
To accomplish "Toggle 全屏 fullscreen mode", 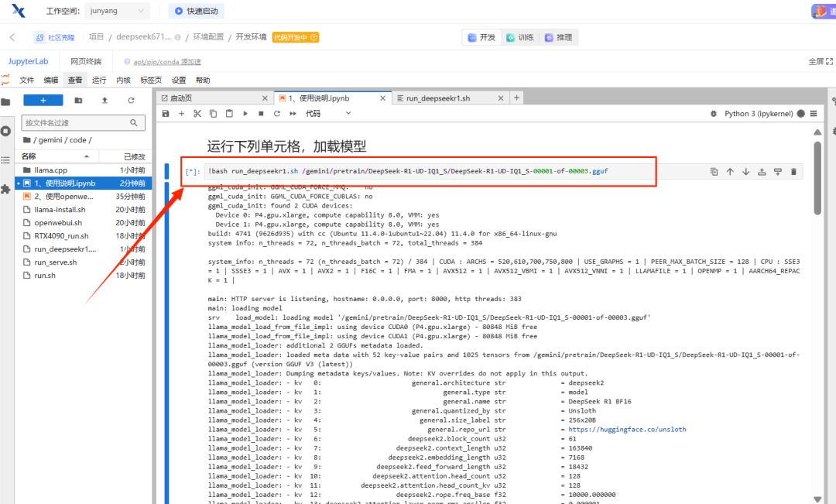I will coord(821,61).
